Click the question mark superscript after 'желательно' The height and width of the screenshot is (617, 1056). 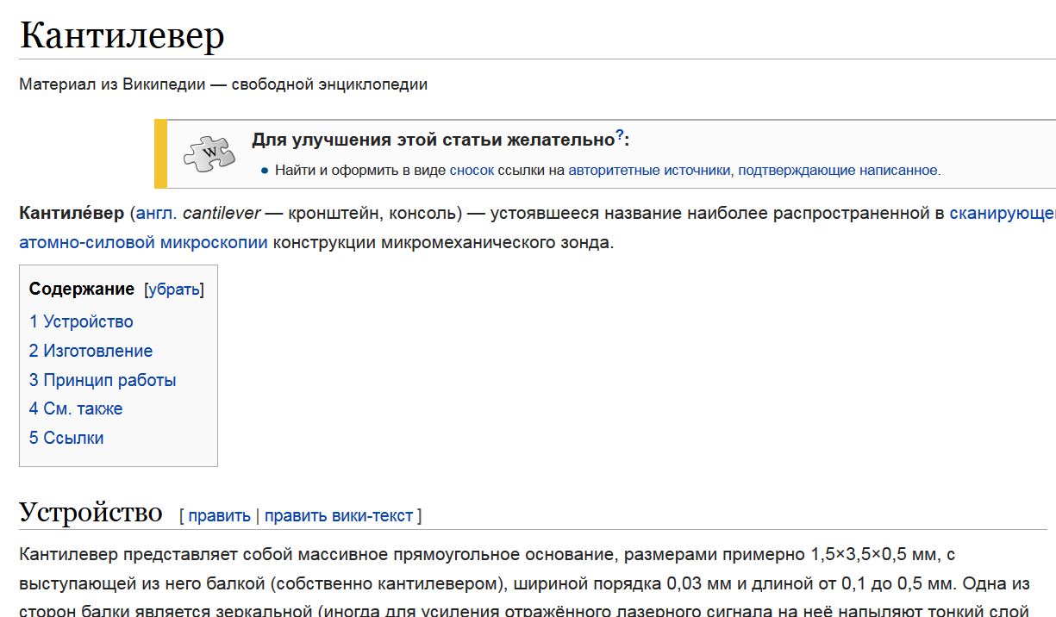point(619,136)
